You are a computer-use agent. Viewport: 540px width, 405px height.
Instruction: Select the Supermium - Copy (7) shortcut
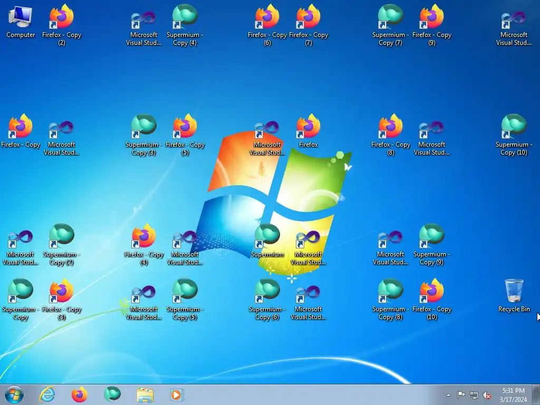[390, 25]
